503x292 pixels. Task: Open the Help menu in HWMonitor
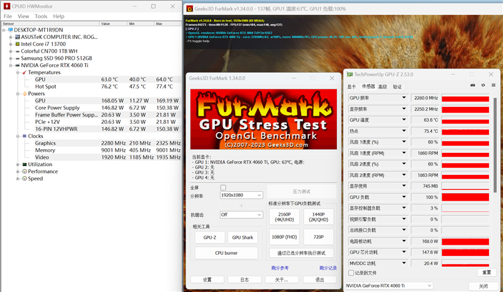pos(58,16)
